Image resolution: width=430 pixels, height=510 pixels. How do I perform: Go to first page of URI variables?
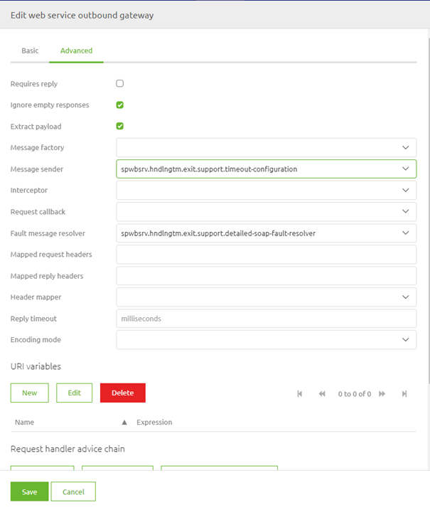point(300,394)
